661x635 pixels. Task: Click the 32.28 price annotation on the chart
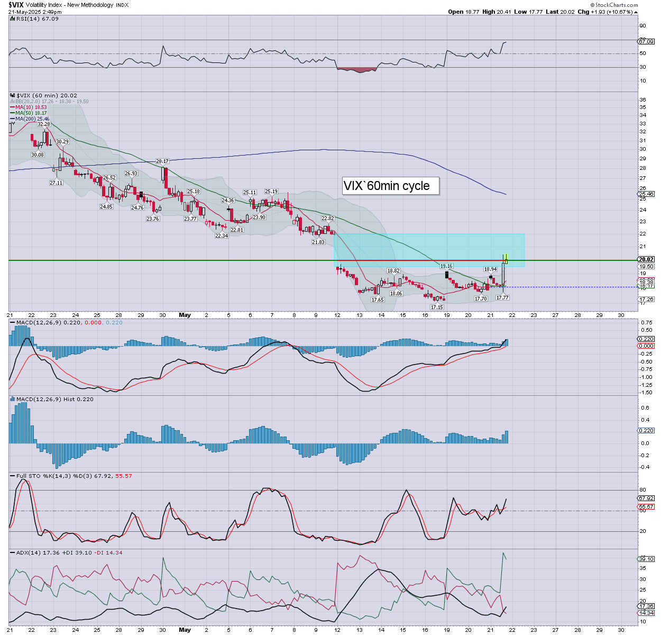44,125
